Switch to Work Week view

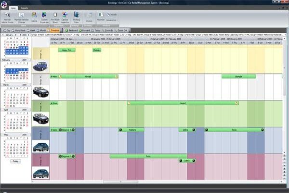pyautogui.click(x=18, y=30)
